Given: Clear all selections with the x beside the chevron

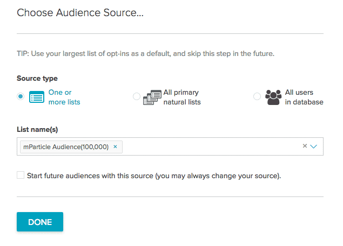Looking at the screenshot, I should coord(305,146).
